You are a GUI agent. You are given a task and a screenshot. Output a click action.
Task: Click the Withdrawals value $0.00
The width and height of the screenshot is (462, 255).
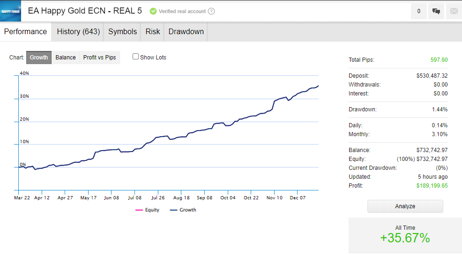click(440, 84)
